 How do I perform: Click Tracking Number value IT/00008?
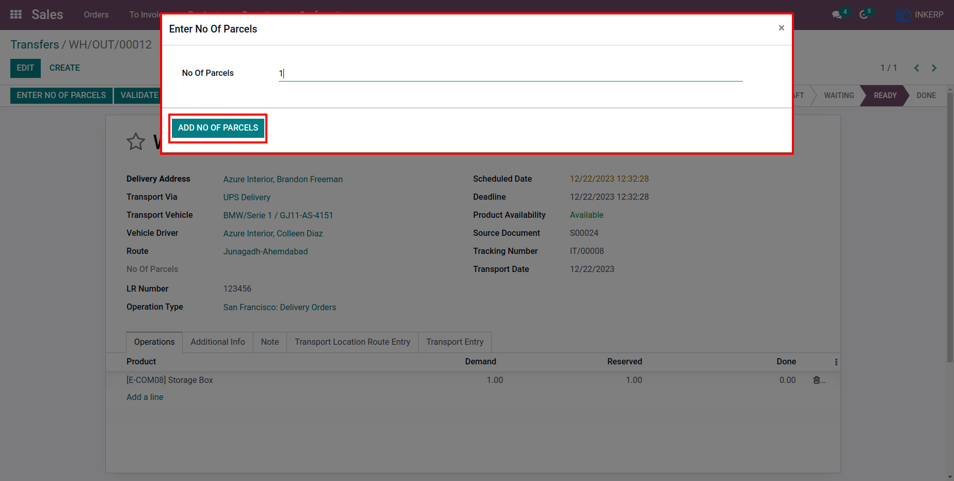(x=587, y=251)
